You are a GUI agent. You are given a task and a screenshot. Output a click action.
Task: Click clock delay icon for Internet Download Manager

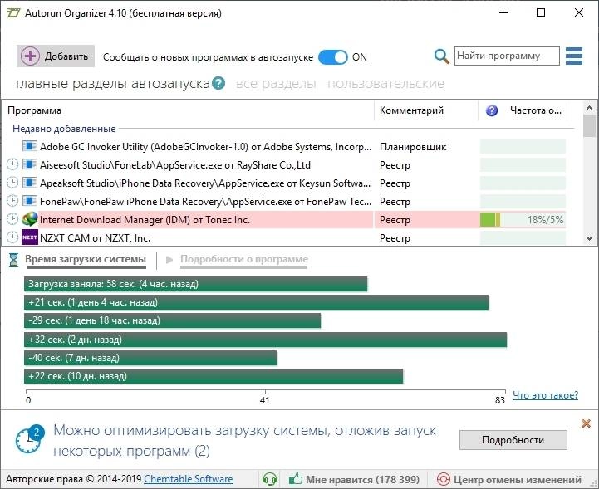pos(12,219)
